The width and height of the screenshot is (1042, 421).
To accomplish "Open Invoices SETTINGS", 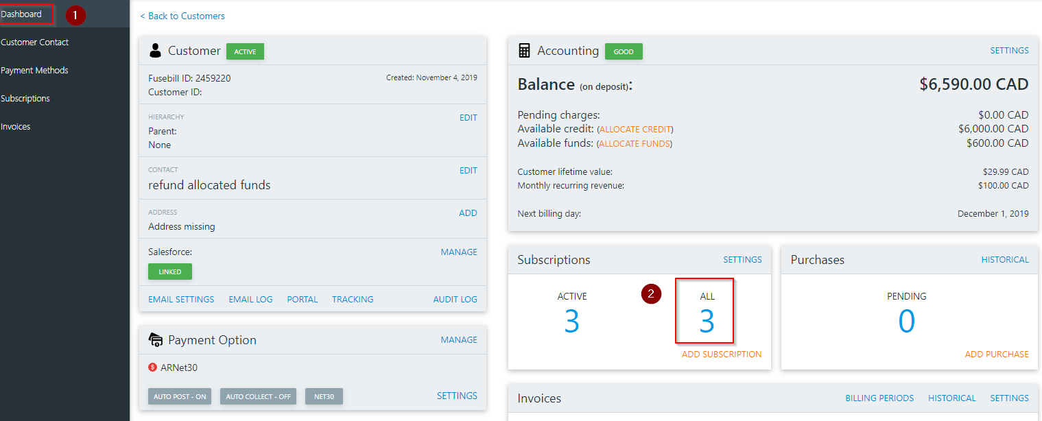I will click(x=1009, y=398).
